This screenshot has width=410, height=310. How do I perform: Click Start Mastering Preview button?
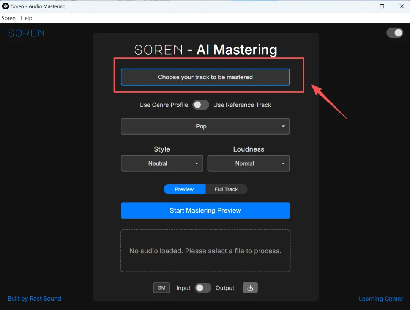pyautogui.click(x=205, y=210)
